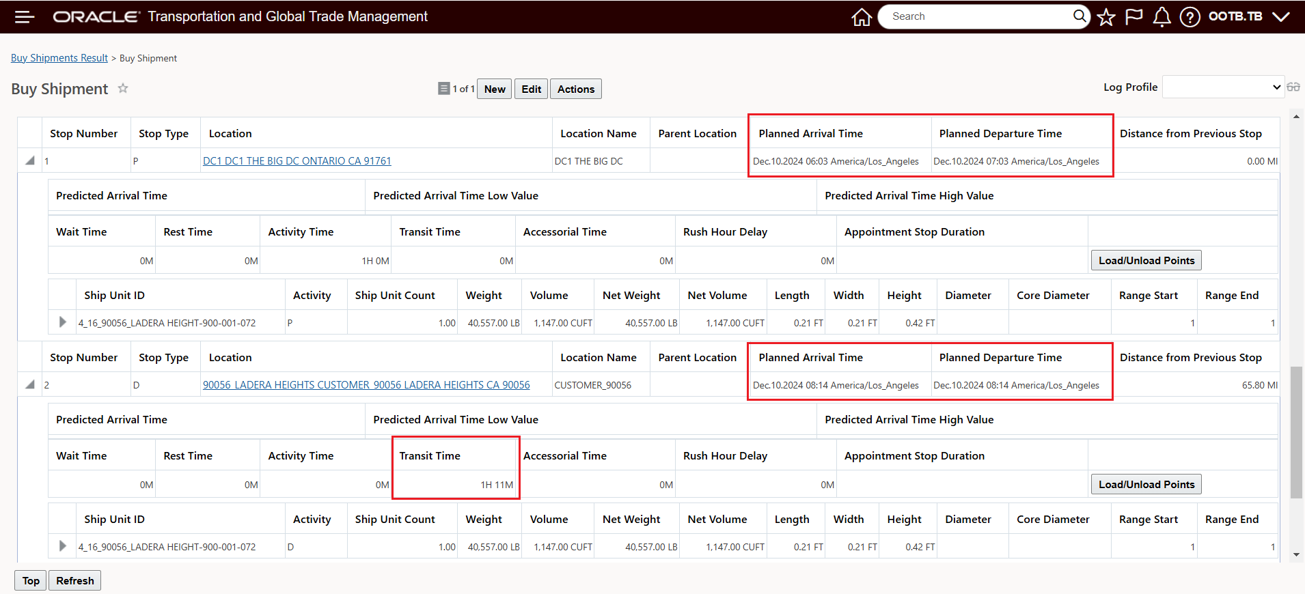This screenshot has height=594, width=1305.
Task: Open notifications bell
Action: 1162,17
